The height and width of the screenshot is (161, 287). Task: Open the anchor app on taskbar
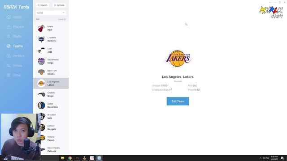(x=85, y=158)
